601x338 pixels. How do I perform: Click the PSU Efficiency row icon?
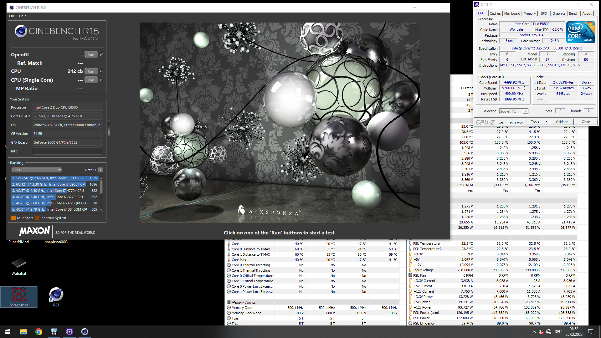click(410, 323)
